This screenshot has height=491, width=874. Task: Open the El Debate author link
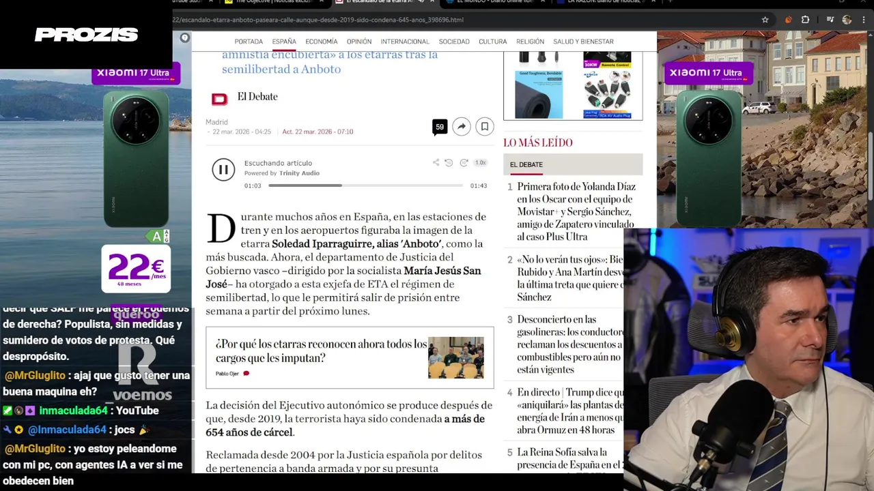pyautogui.click(x=257, y=97)
